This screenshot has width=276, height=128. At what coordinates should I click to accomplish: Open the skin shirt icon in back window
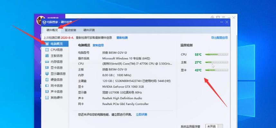coord(218,18)
